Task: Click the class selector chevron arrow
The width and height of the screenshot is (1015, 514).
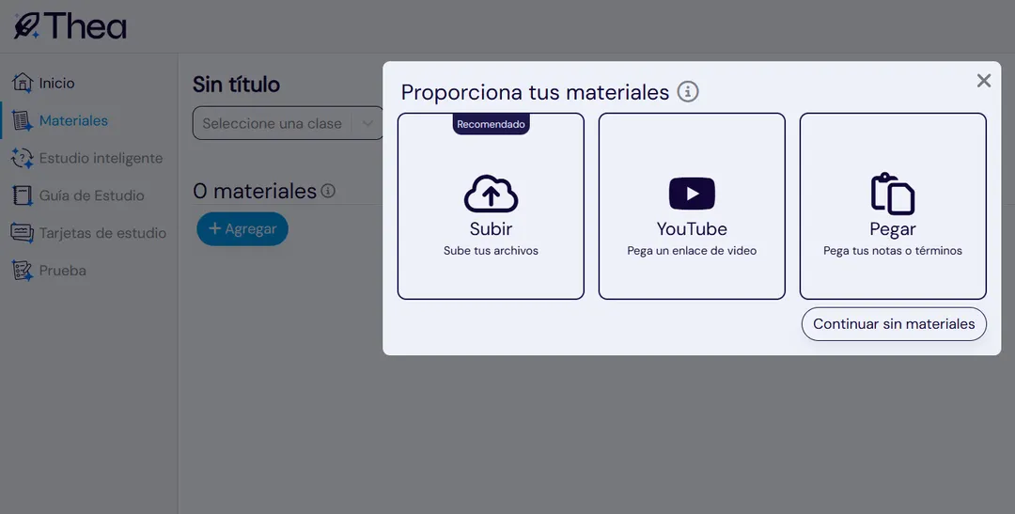Action: pyautogui.click(x=367, y=123)
